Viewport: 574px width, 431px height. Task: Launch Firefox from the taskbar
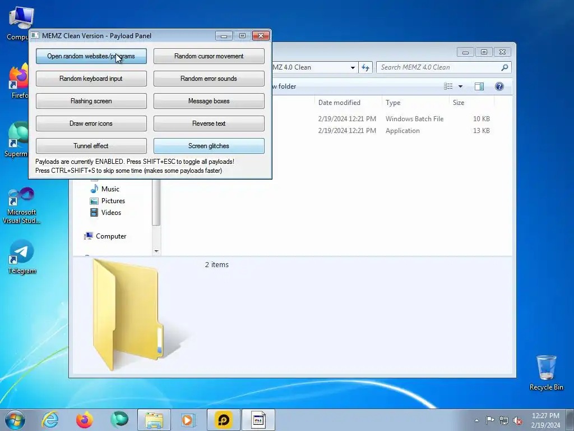[84, 420]
